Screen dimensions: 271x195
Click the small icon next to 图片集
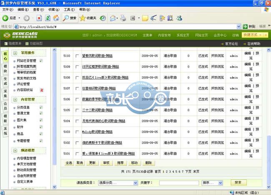click(41, 120)
